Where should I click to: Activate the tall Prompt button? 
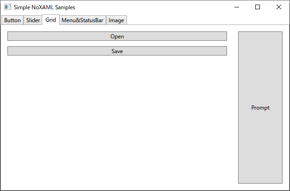[260, 107]
